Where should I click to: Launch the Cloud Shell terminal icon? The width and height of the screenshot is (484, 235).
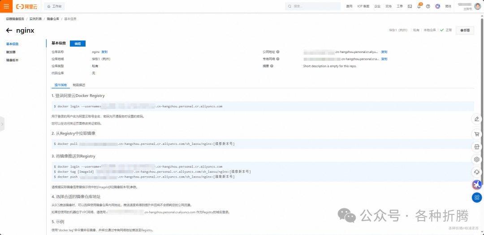click(410, 6)
